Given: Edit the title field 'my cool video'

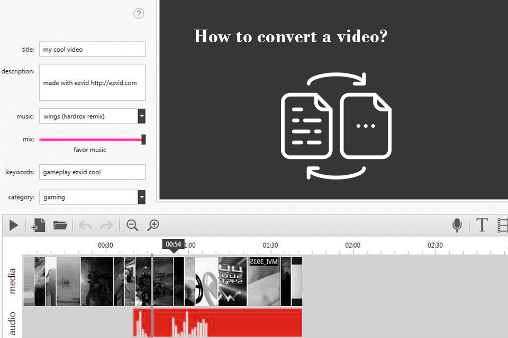Looking at the screenshot, I should (92, 49).
